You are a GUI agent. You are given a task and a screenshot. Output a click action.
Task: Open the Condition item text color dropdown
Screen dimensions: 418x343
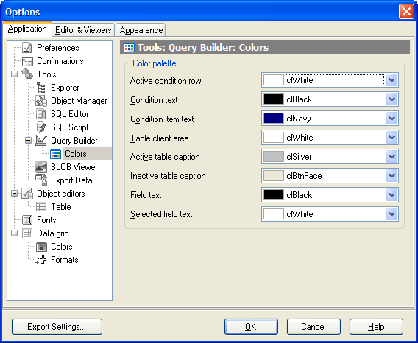coord(392,119)
